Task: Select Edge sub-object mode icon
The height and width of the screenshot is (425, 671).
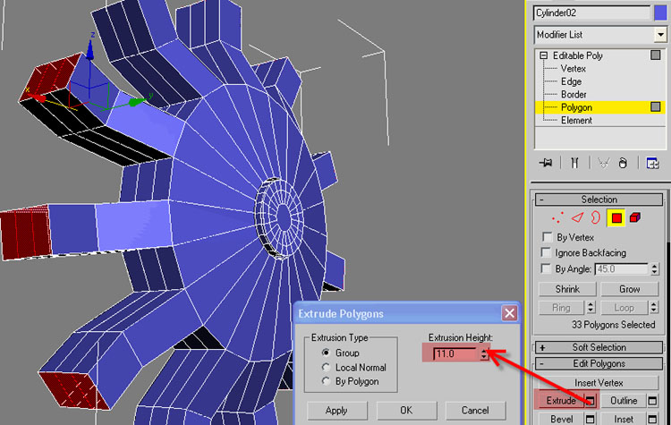Action: point(577,217)
